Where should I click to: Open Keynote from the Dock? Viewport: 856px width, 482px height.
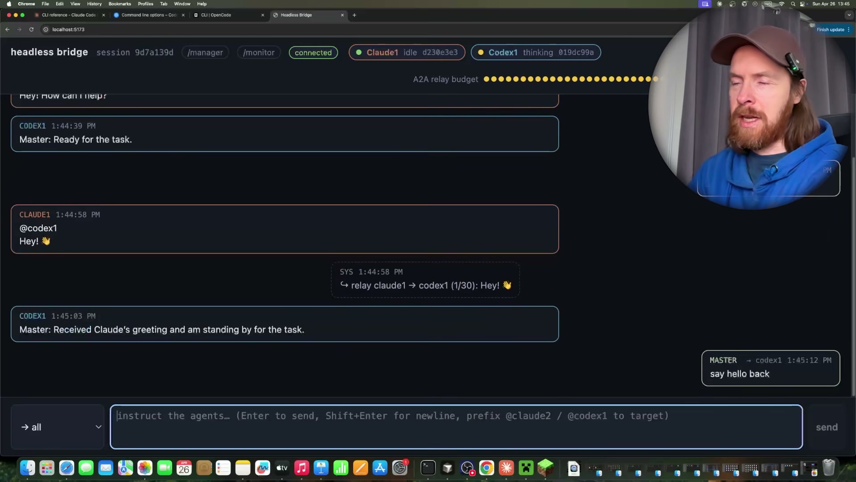pyautogui.click(x=321, y=469)
